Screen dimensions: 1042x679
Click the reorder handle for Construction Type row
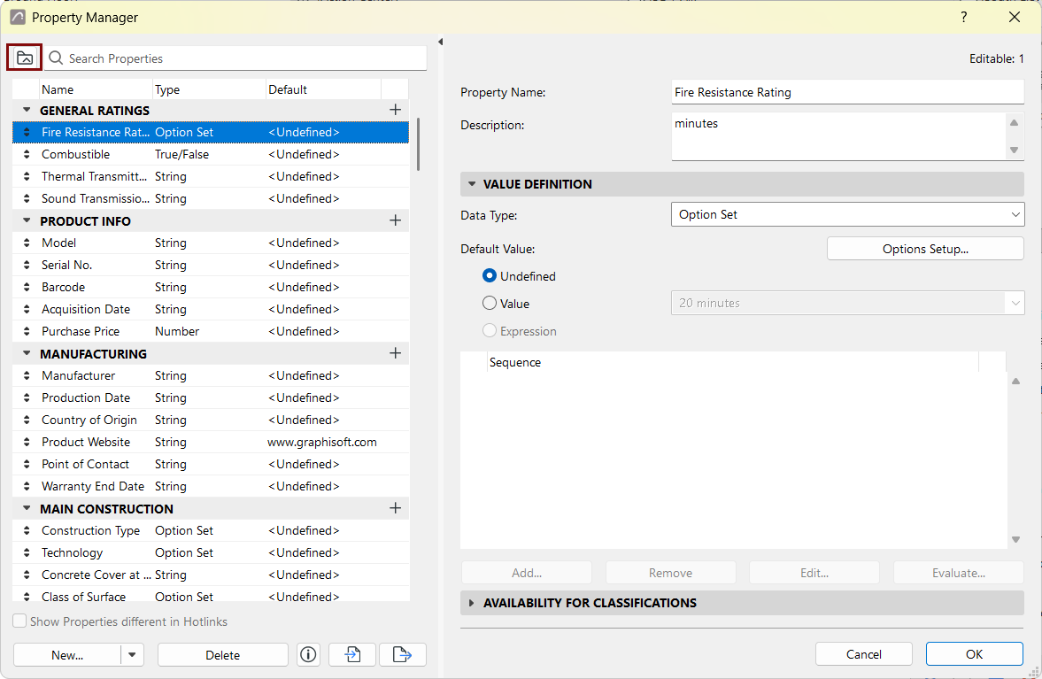pyautogui.click(x=27, y=531)
